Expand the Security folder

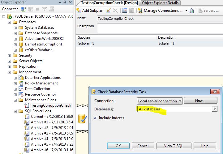point(9,56)
